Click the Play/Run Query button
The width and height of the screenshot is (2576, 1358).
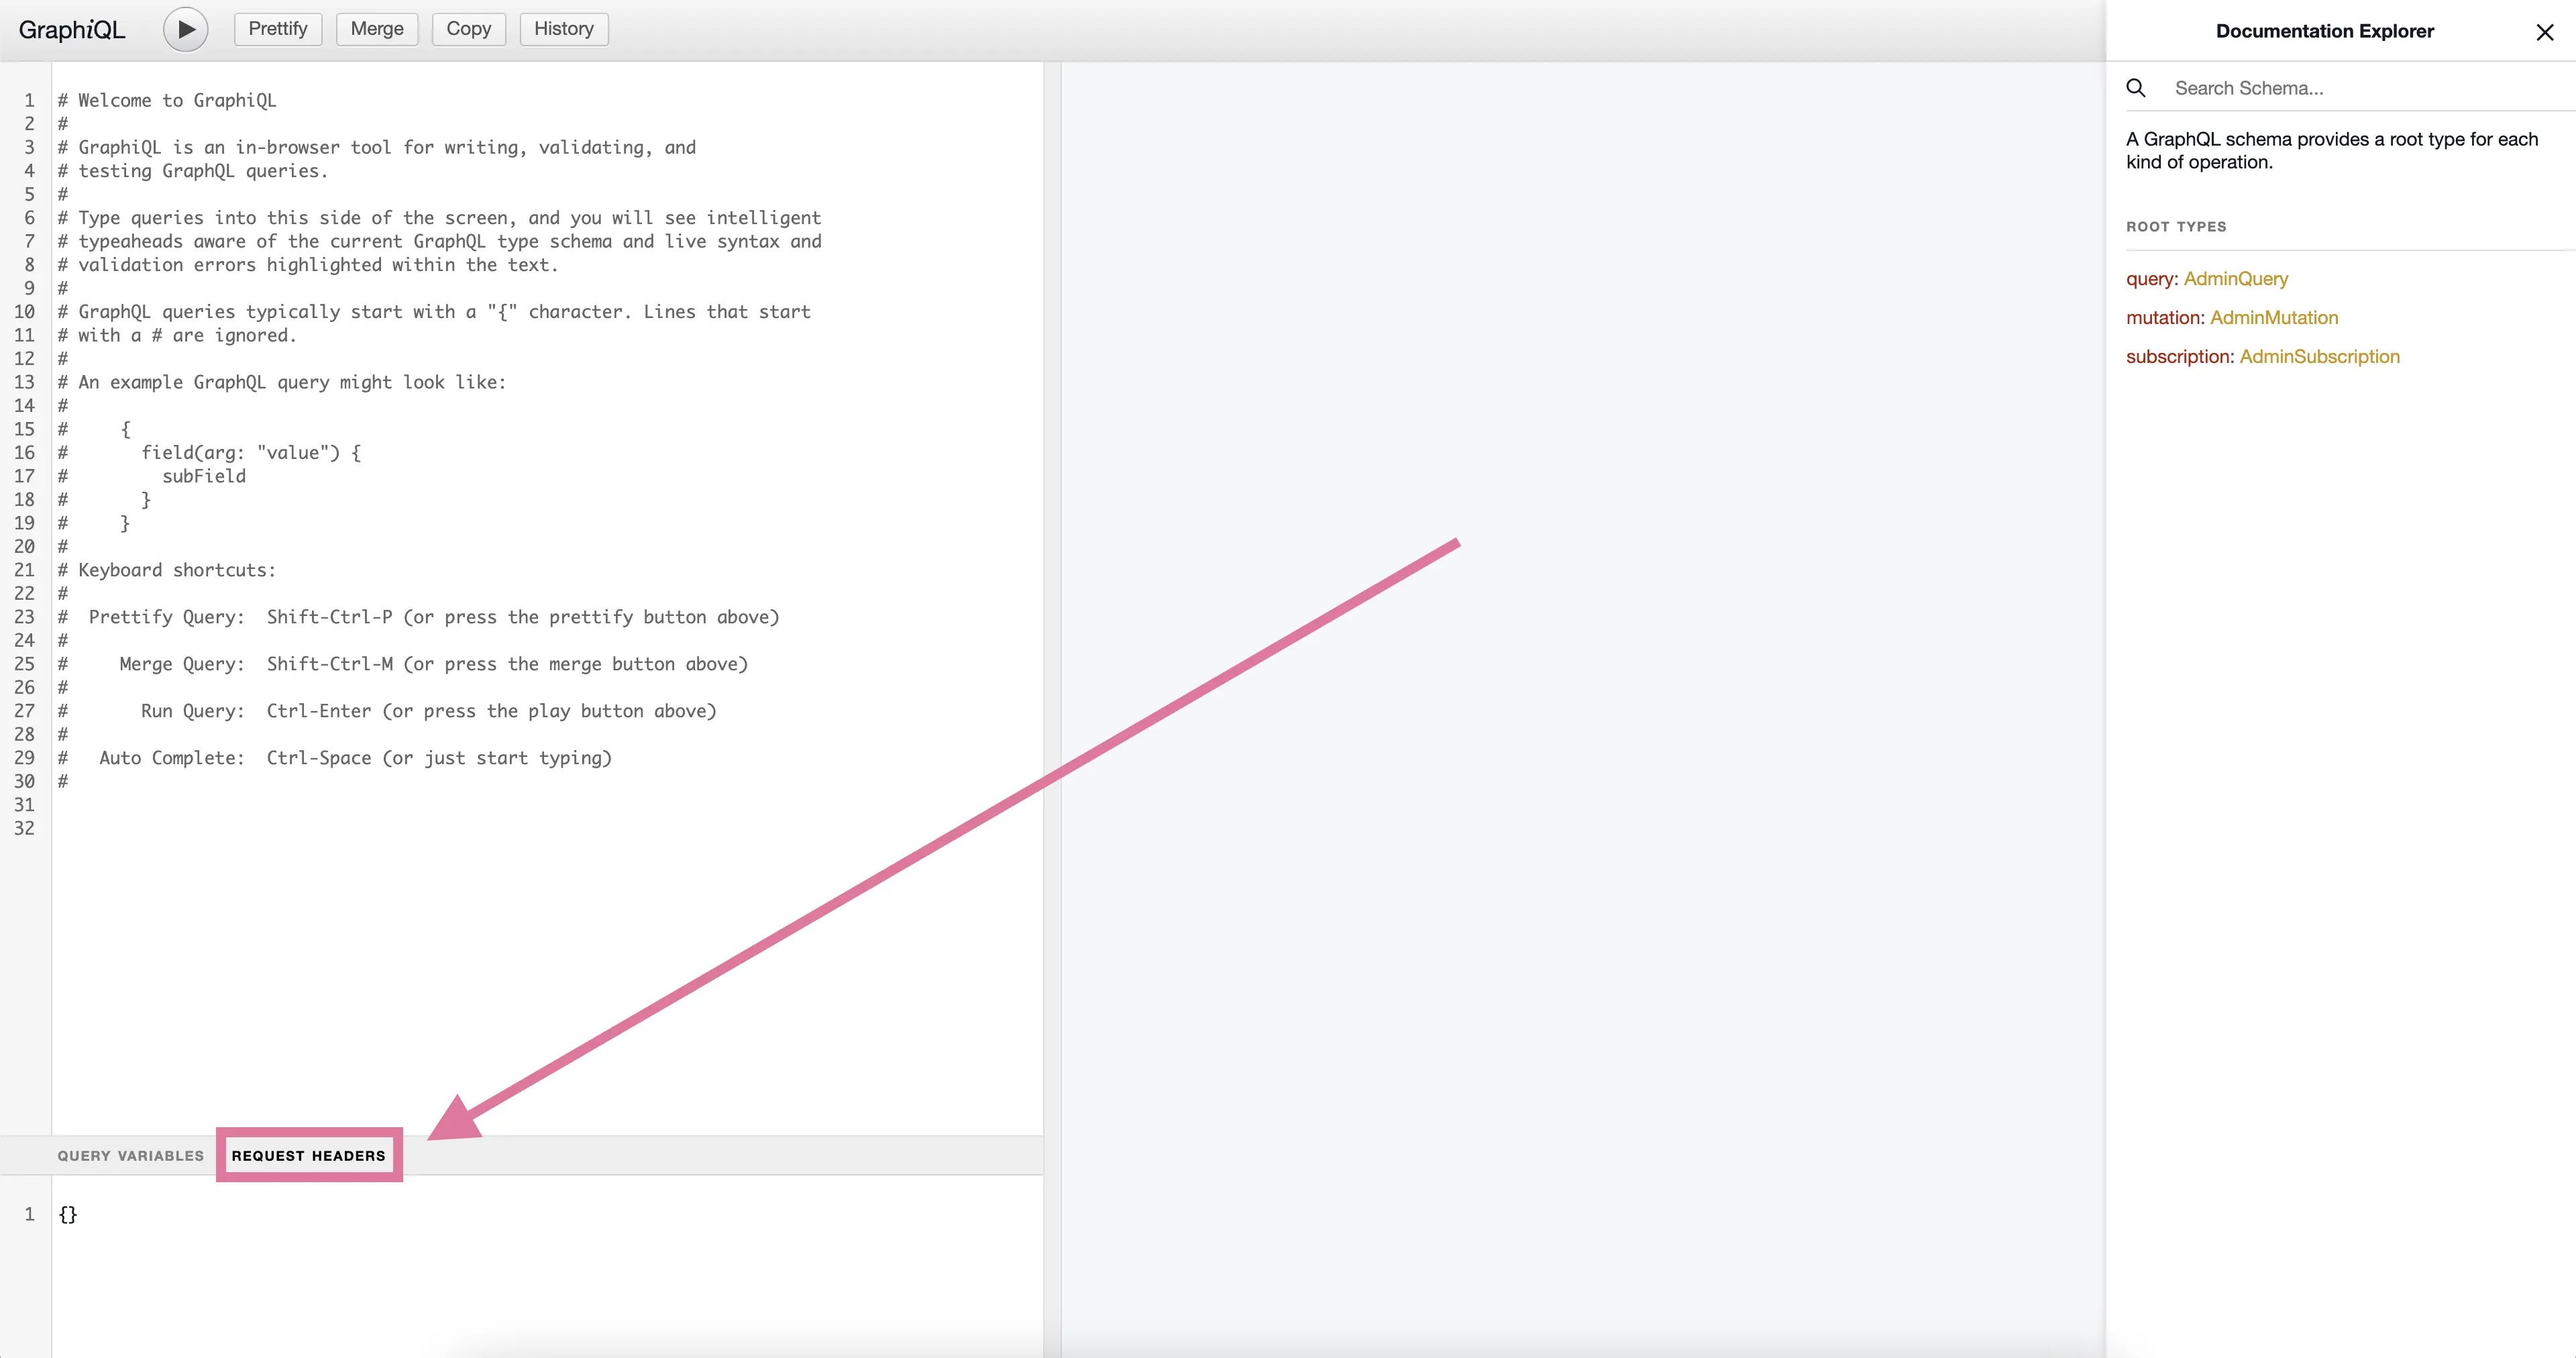click(186, 29)
